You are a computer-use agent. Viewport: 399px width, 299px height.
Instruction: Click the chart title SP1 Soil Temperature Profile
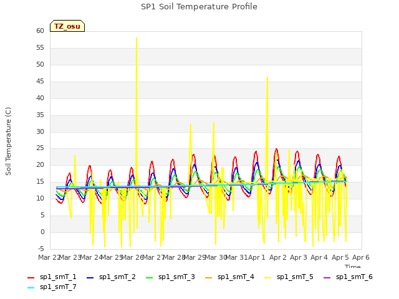[x=199, y=7]
